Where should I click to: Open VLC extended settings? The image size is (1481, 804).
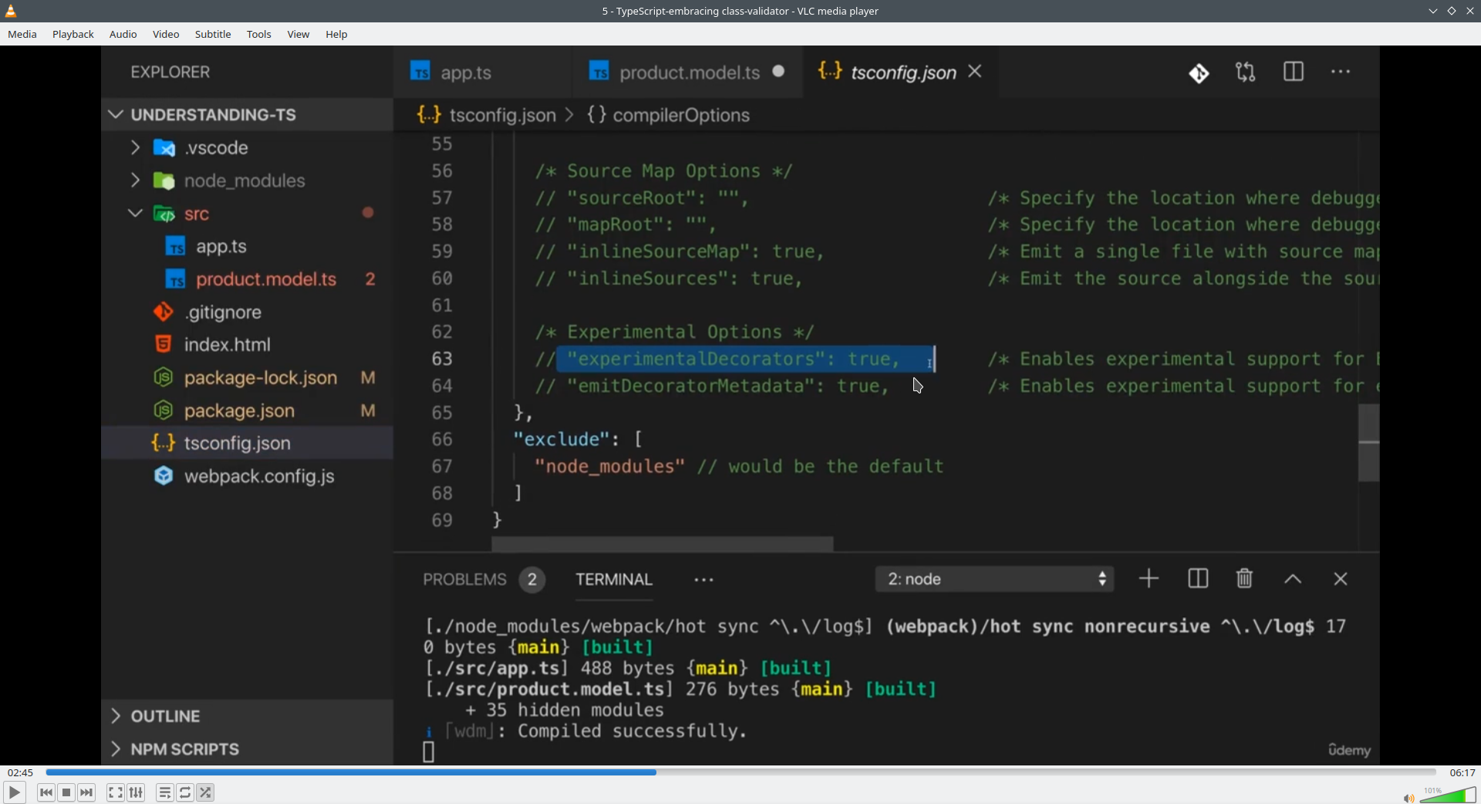pos(137,792)
